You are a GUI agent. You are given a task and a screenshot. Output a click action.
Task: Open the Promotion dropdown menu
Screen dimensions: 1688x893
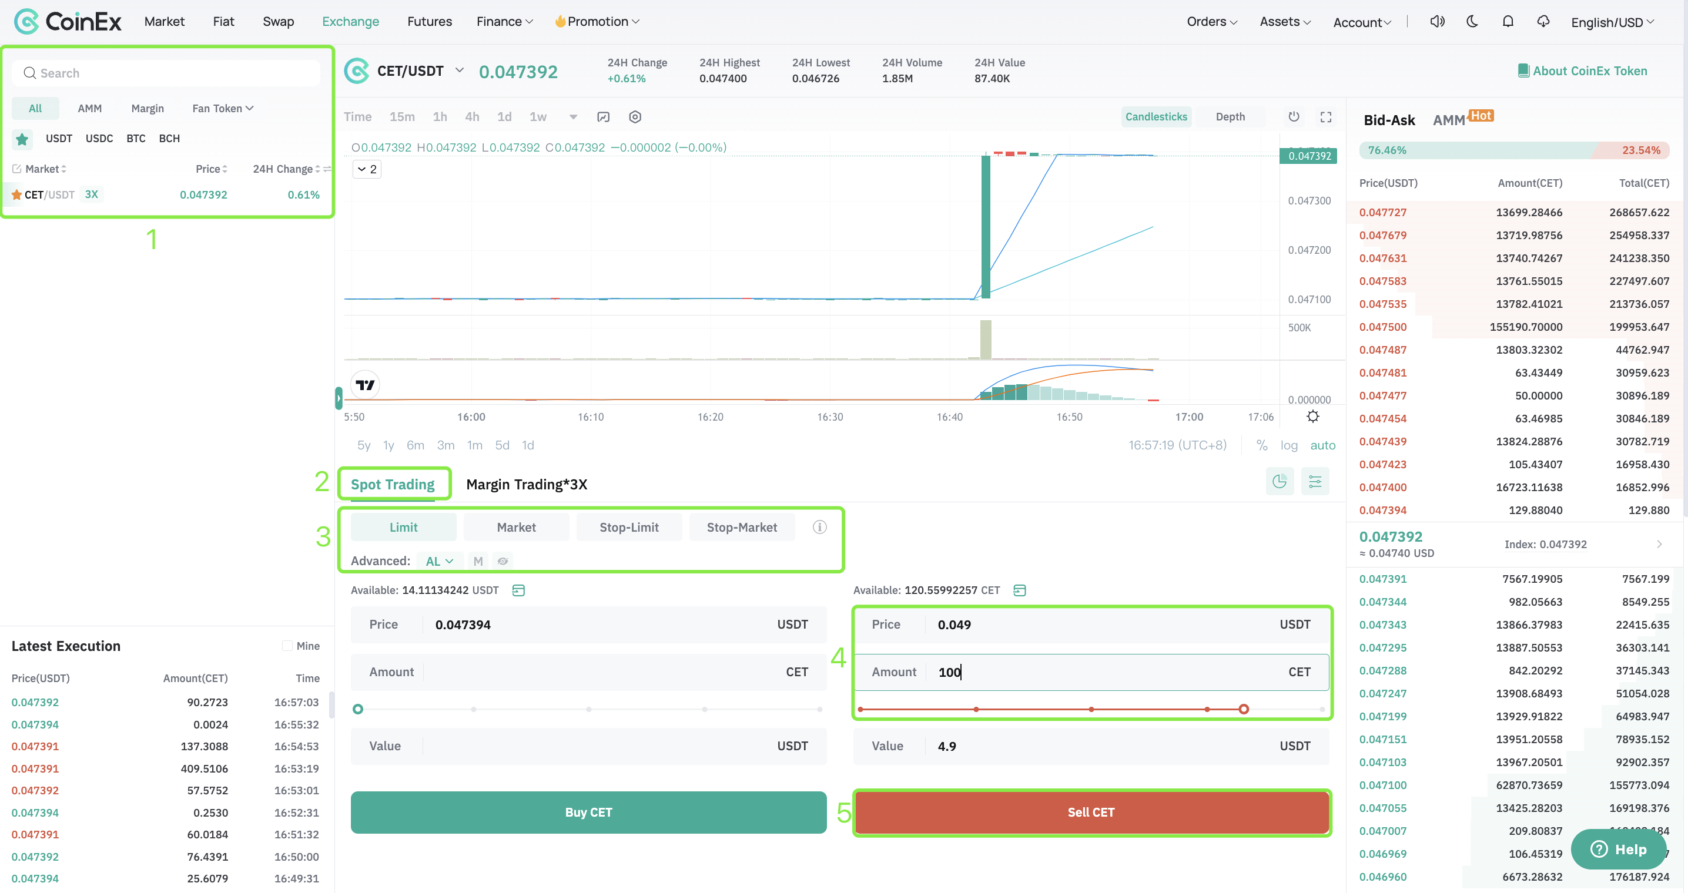point(597,22)
